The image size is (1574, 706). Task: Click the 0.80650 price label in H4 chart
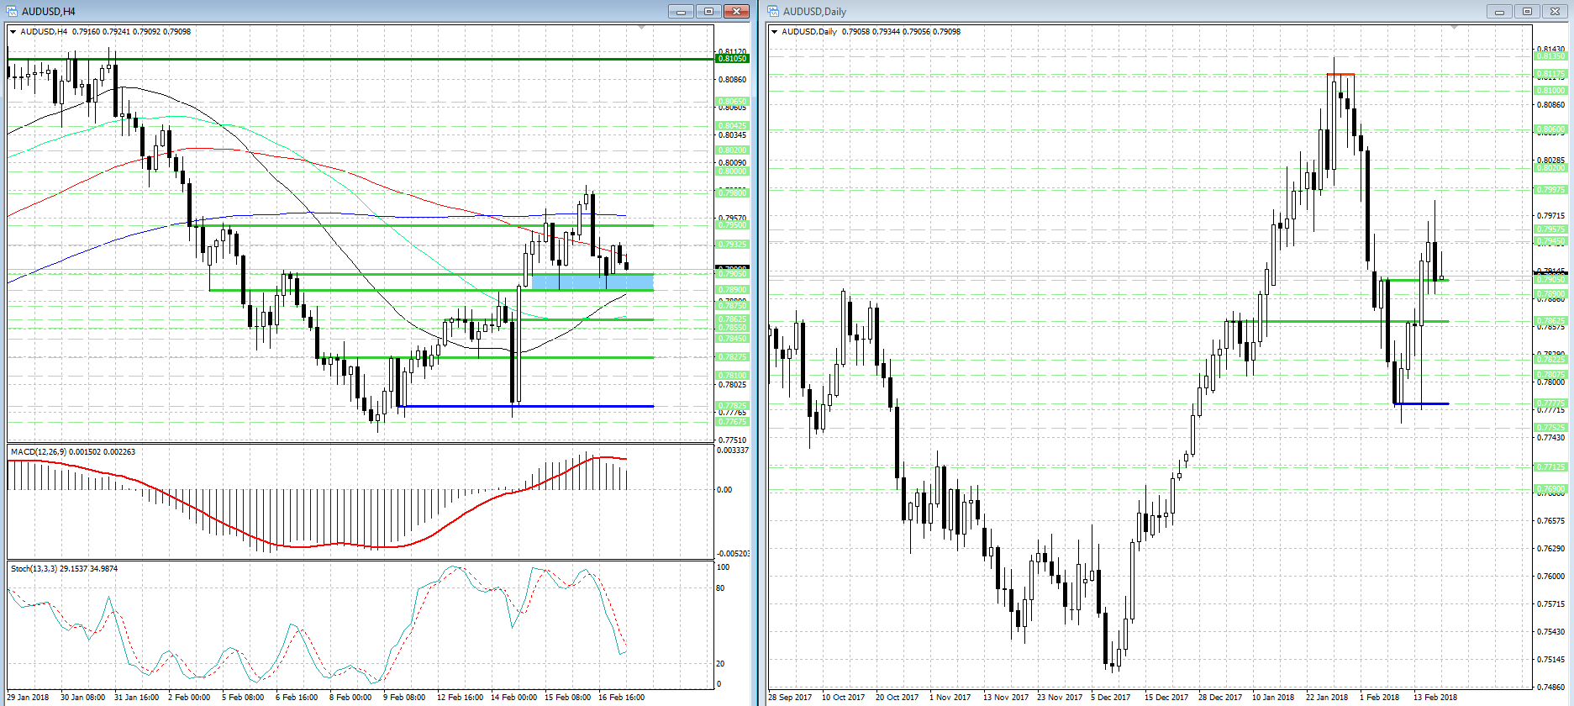click(x=731, y=102)
